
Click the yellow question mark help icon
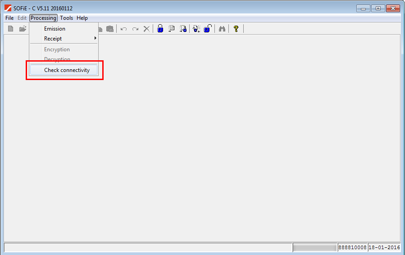tap(236, 29)
